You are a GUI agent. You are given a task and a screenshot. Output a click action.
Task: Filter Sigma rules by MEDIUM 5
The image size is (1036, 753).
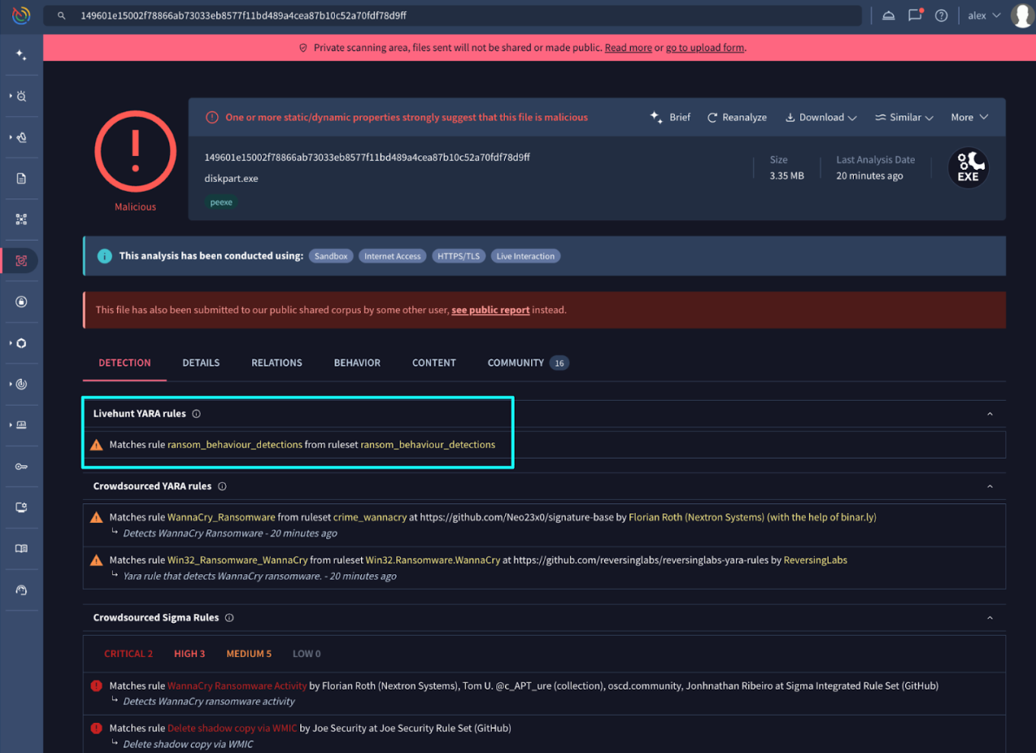coord(249,654)
